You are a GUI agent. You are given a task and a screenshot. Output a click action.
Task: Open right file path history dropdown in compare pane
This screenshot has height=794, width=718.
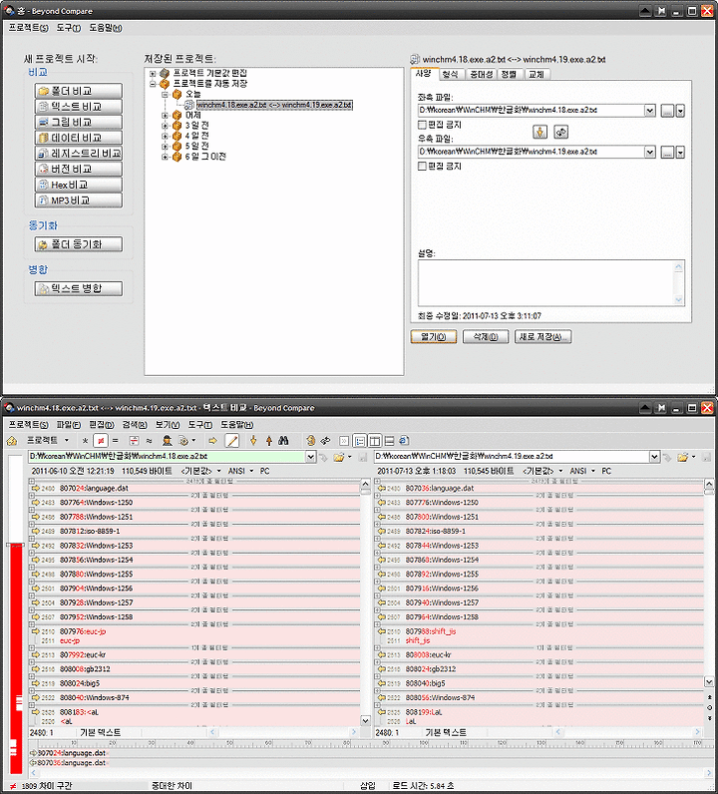coord(655,457)
